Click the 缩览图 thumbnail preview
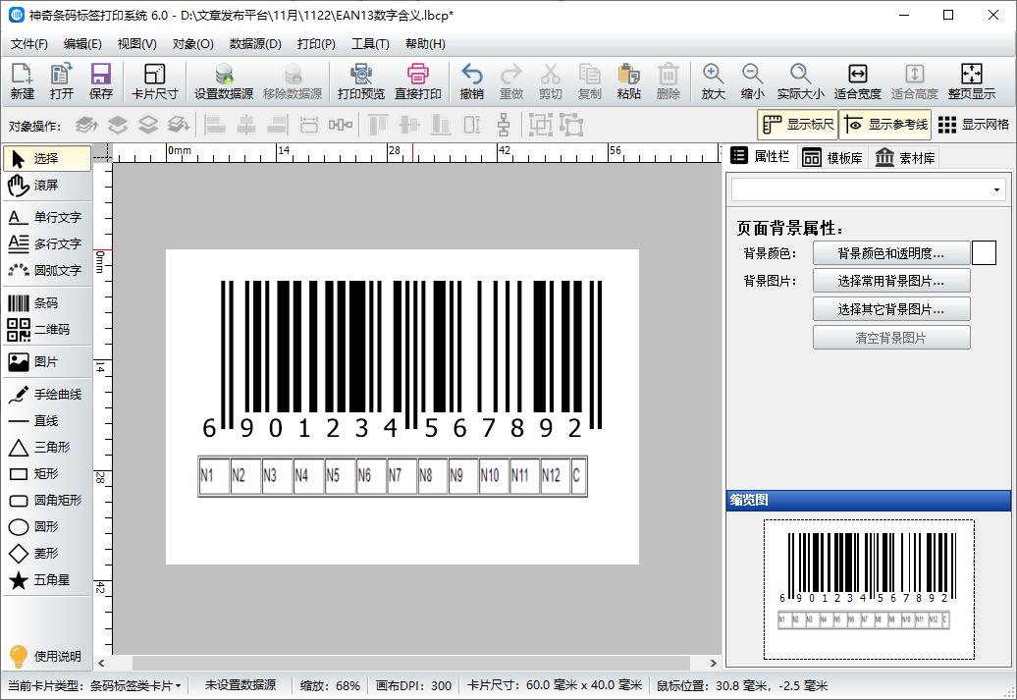 pyautogui.click(x=869, y=589)
